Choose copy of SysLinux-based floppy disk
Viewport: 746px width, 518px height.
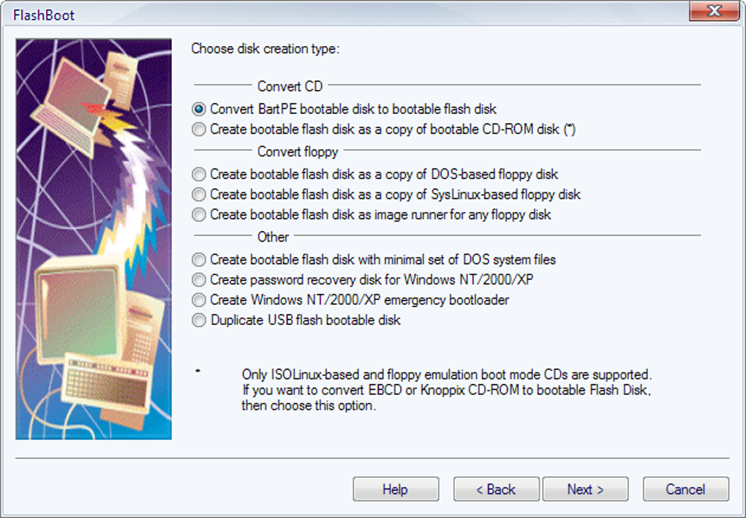tap(386, 195)
